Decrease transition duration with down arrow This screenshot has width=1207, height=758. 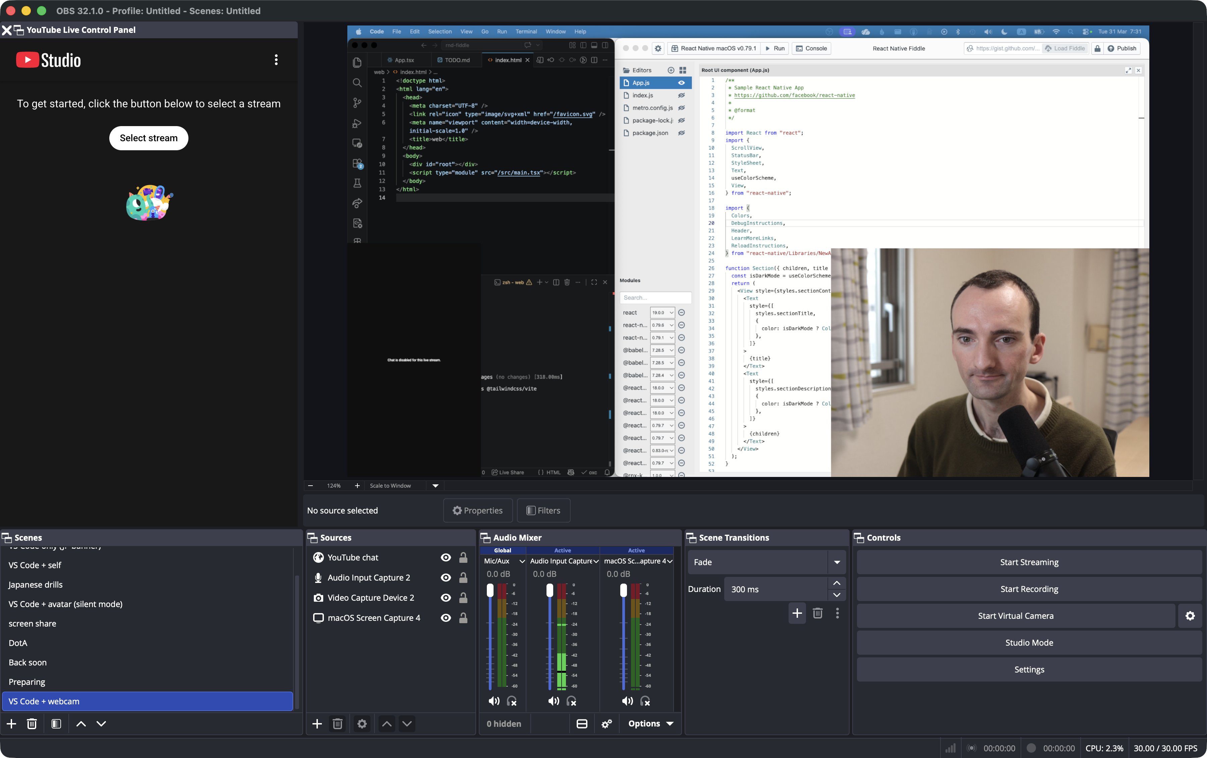[836, 595]
